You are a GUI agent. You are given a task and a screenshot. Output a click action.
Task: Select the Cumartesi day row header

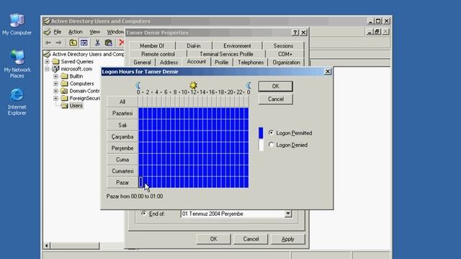point(122,171)
